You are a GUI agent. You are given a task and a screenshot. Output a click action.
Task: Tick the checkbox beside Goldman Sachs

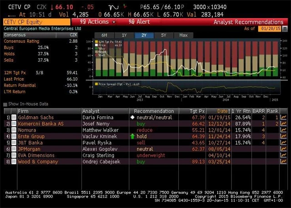click(x=14, y=117)
